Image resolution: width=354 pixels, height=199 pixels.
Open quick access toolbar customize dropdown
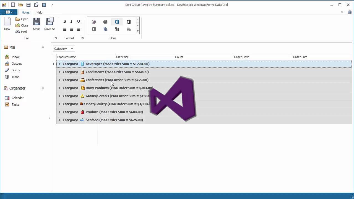point(52,5)
